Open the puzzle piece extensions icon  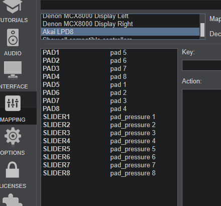point(13,200)
